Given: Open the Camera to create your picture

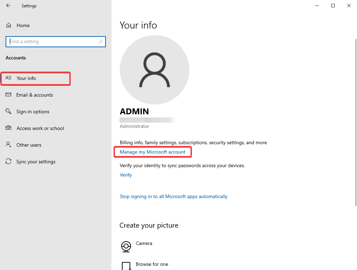Looking at the screenshot, I should pyautogui.click(x=126, y=247).
